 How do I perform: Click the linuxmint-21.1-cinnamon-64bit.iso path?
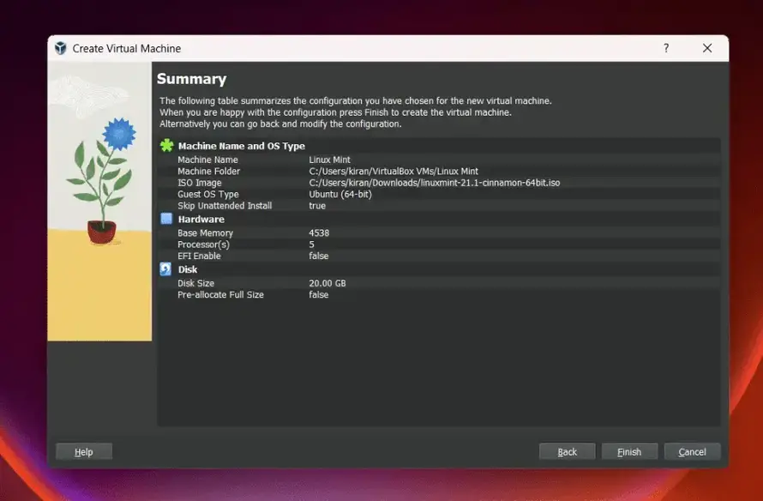[x=435, y=183]
